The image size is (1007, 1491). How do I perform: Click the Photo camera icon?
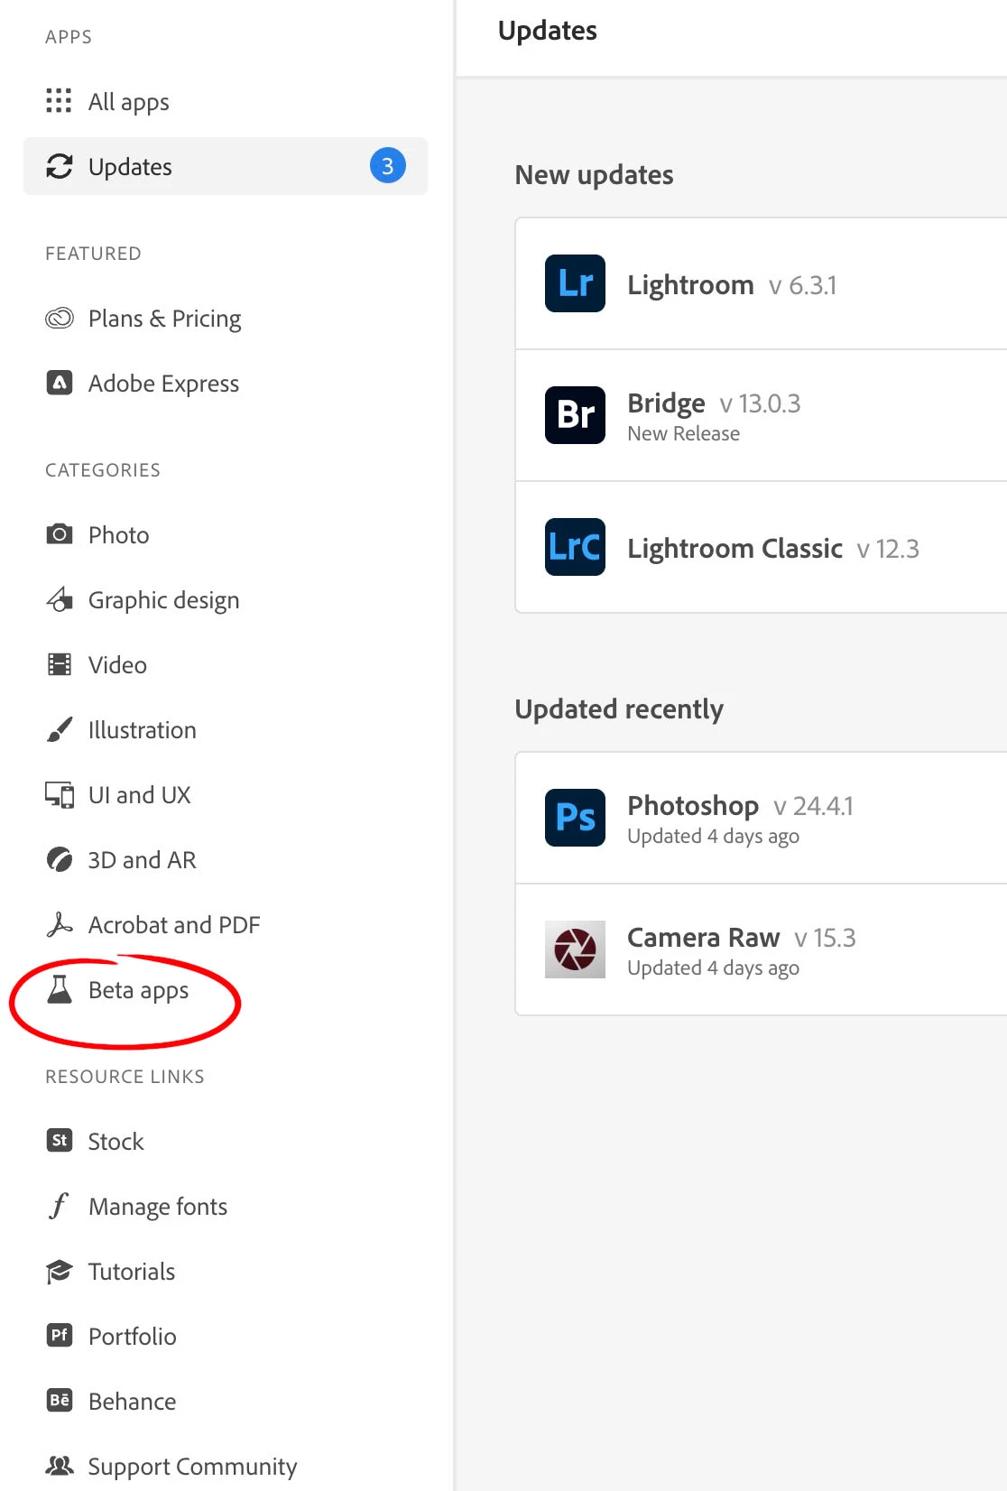pyautogui.click(x=60, y=534)
